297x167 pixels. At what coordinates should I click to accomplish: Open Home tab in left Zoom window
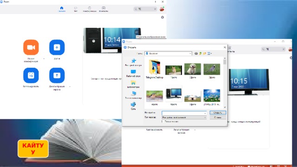coord(62,9)
